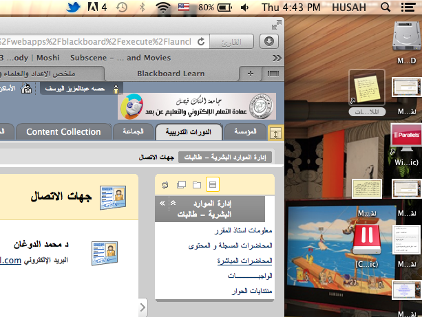The width and height of the screenshot is (422, 317).
Task: Toggle the tab bar collapse arrows icon
Action: point(275,133)
